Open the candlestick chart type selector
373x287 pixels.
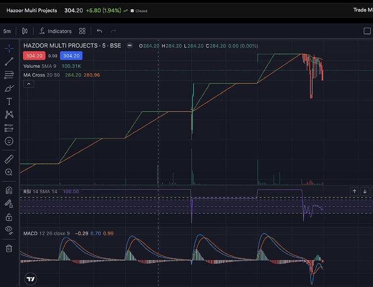point(25,31)
